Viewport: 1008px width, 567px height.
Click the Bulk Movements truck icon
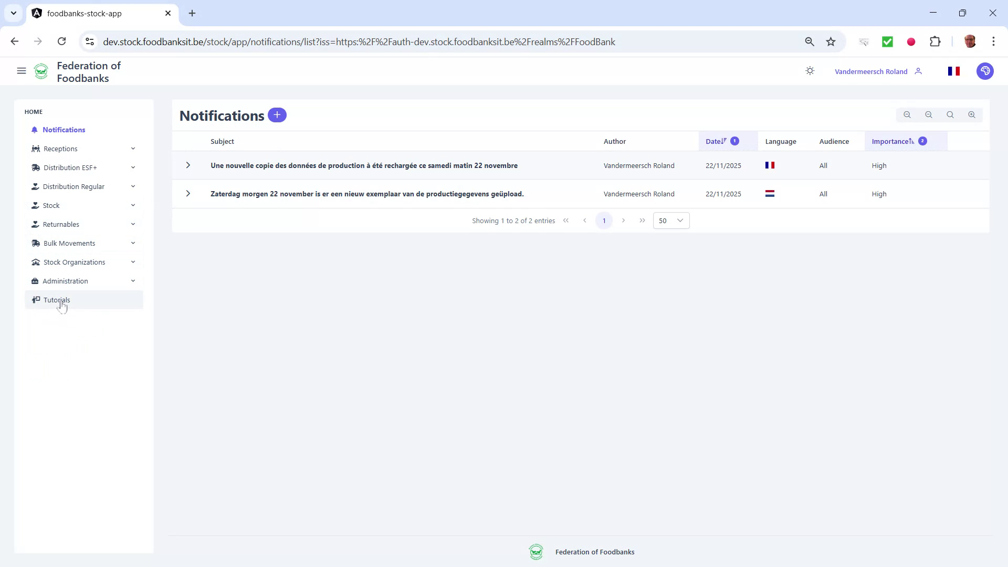[35, 243]
